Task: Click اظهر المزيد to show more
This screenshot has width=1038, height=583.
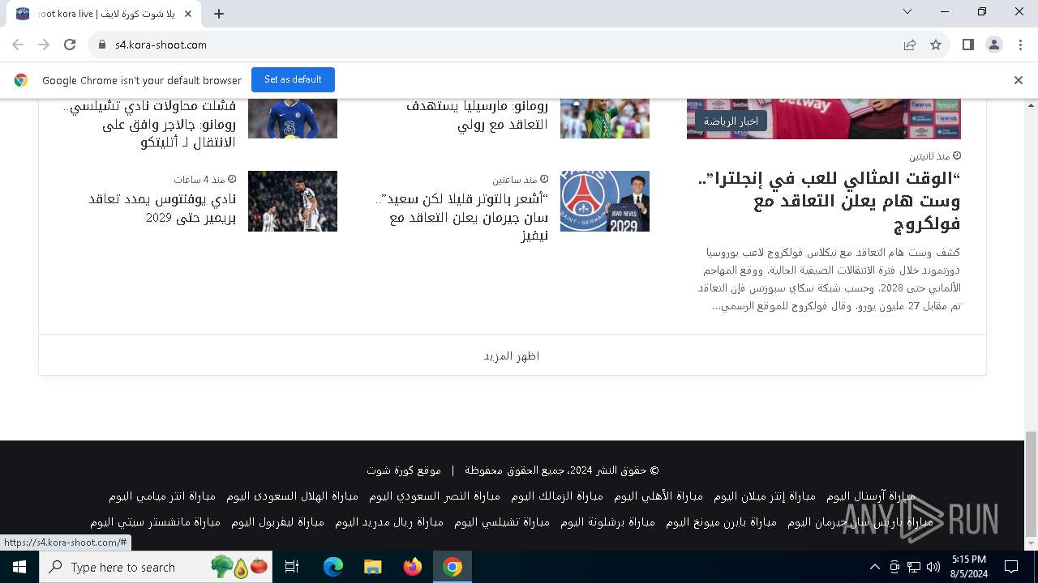Action: pos(512,355)
